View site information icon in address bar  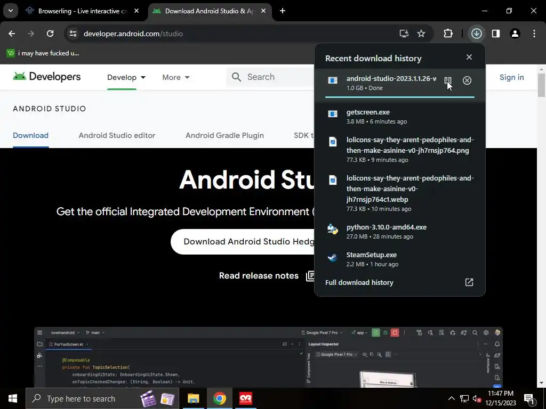pyautogui.click(x=73, y=34)
